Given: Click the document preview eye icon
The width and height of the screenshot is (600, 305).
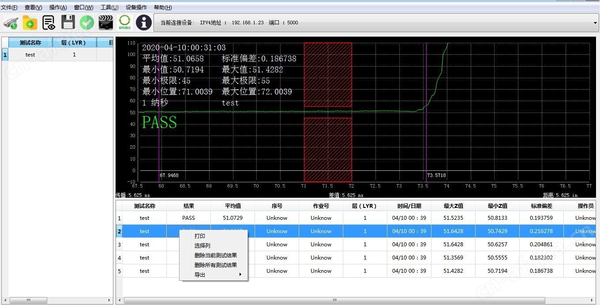Looking at the screenshot, I should pyautogui.click(x=49, y=22).
